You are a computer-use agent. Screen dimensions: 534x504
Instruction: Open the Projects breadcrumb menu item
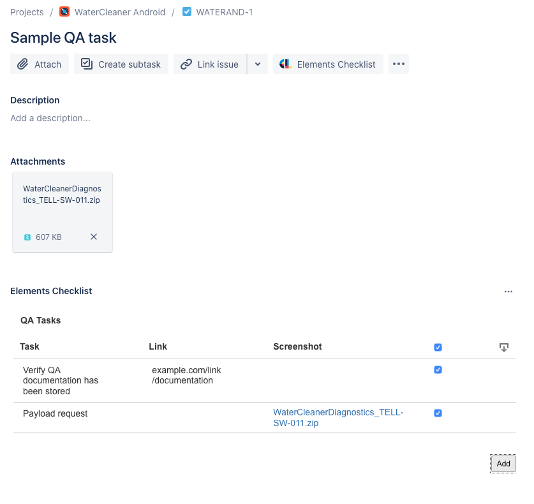tap(27, 11)
